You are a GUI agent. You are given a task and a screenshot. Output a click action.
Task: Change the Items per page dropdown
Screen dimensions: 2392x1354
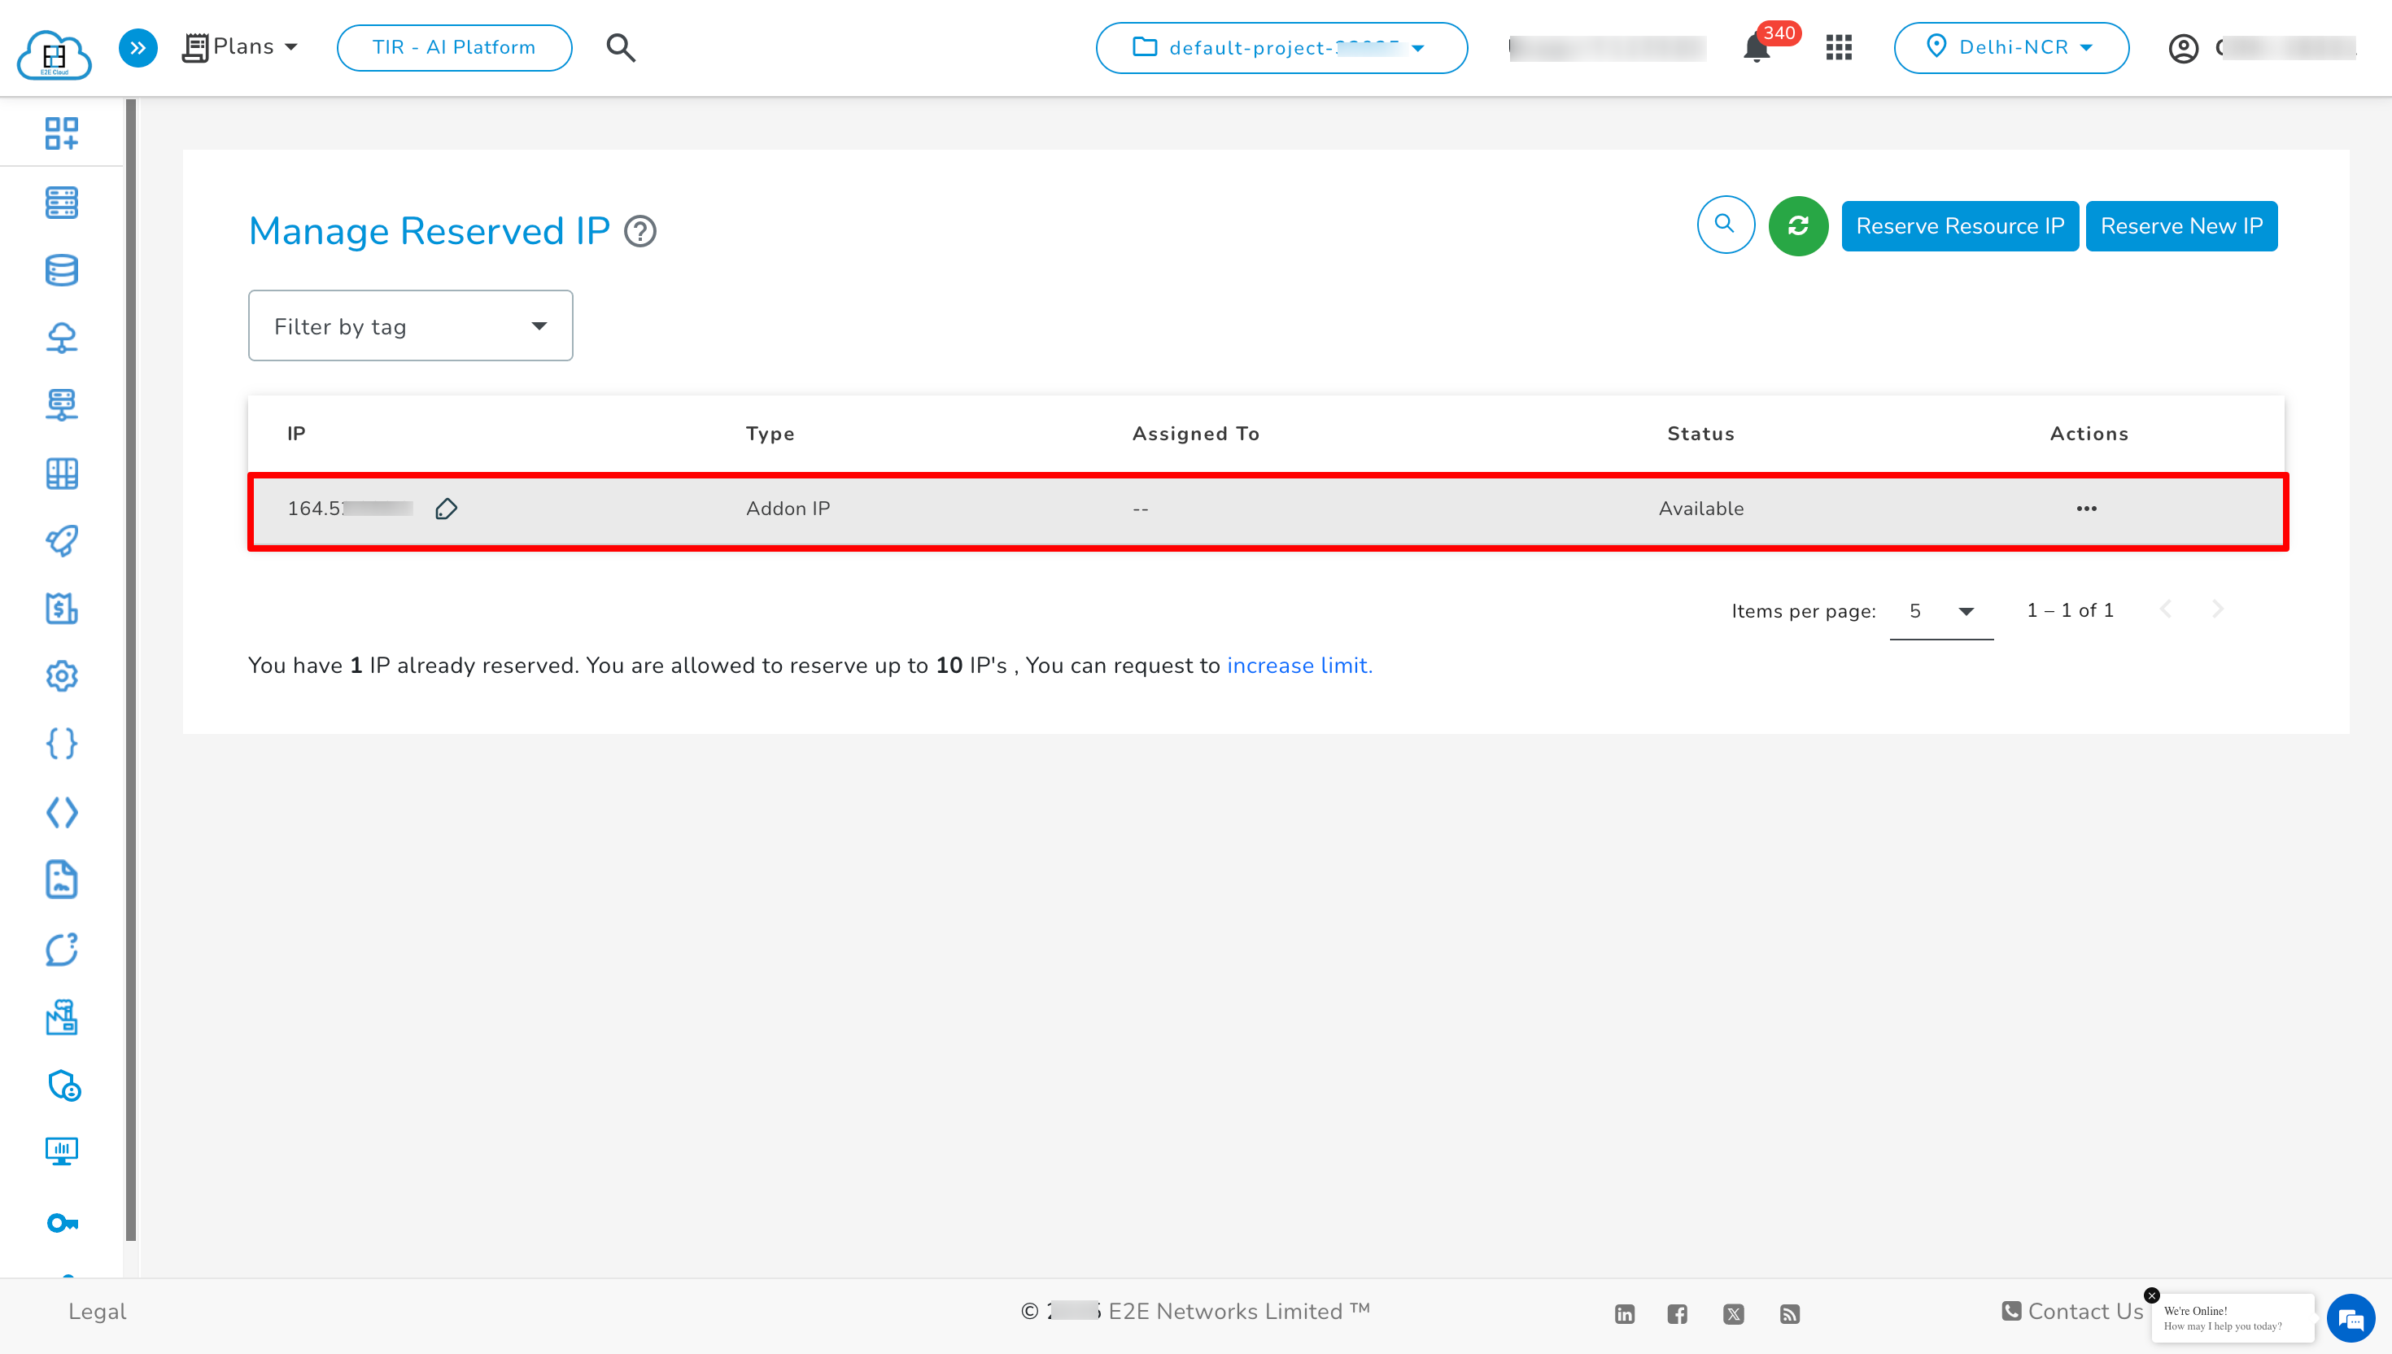1941,611
